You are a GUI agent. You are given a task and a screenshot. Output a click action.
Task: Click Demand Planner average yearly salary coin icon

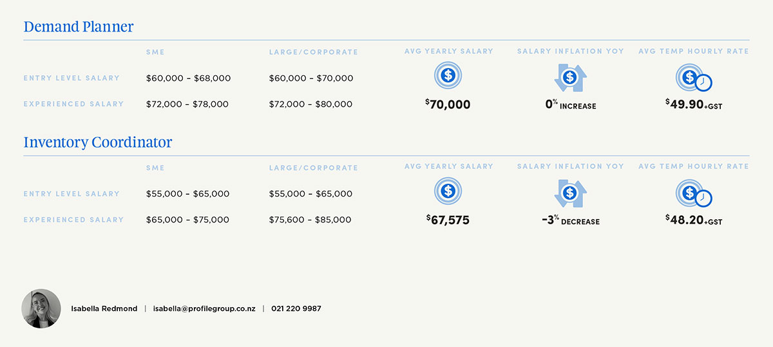[448, 76]
